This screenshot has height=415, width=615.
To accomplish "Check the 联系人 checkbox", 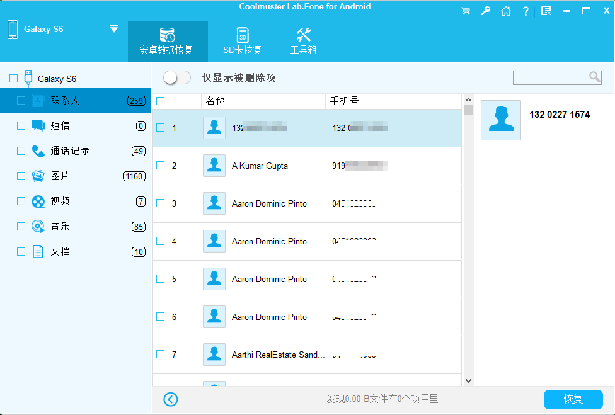I will (21, 101).
